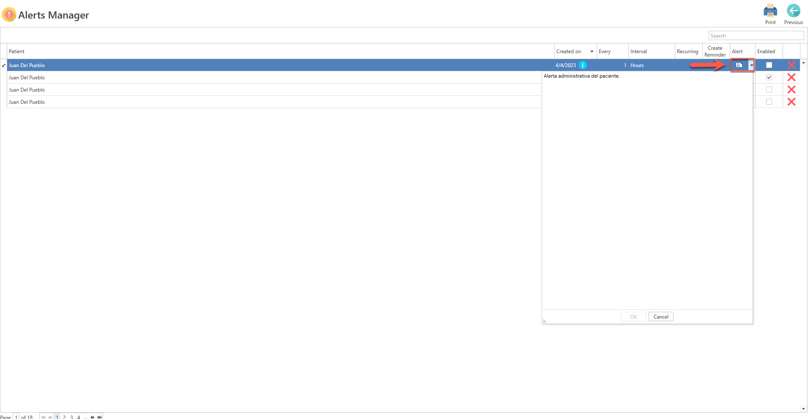Screen dimensions: 808x419
Task: Sort by the Patient column header
Action: (x=281, y=51)
